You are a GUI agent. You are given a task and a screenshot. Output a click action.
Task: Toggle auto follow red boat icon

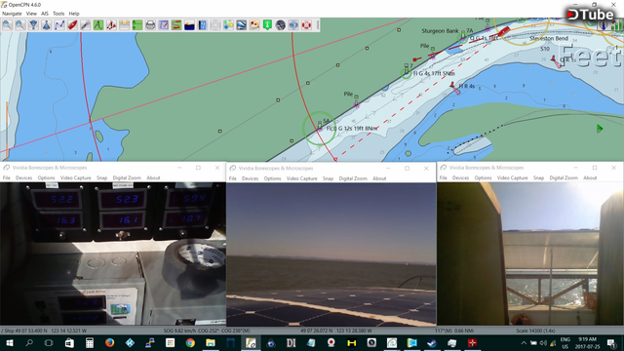coord(72,25)
